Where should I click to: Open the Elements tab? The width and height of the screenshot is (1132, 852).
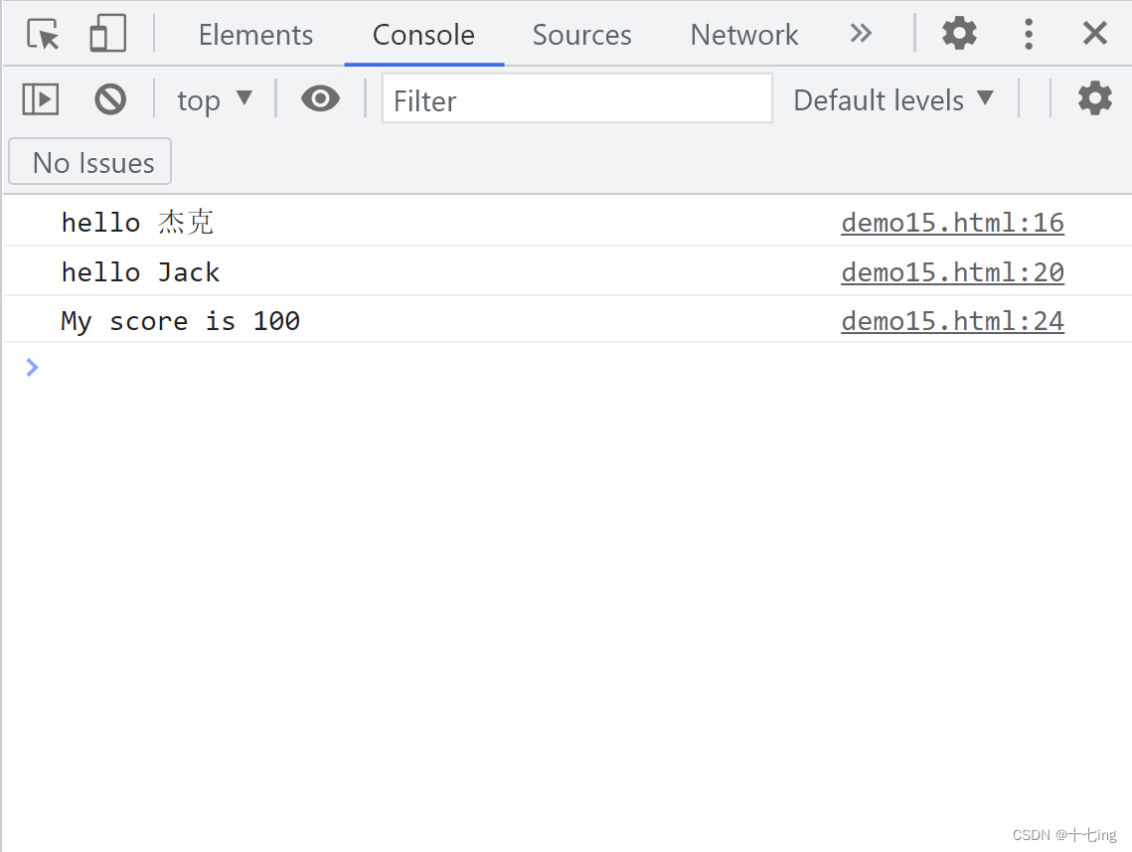255,35
